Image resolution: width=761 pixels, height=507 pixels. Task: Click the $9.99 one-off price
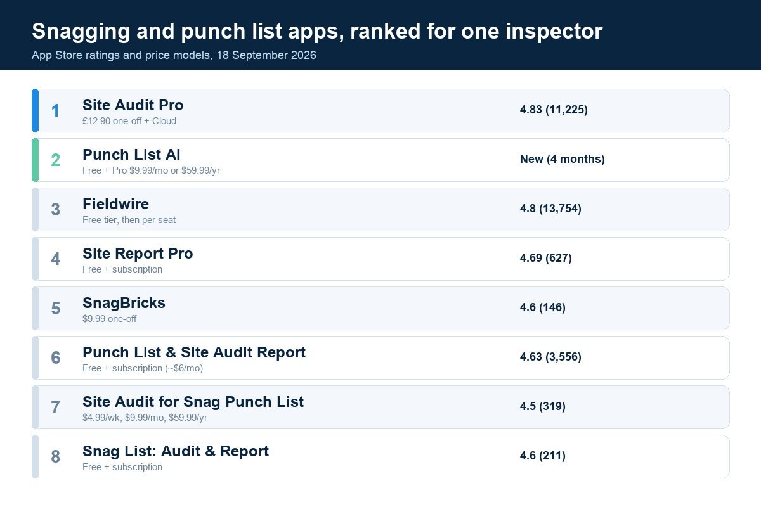click(x=110, y=319)
